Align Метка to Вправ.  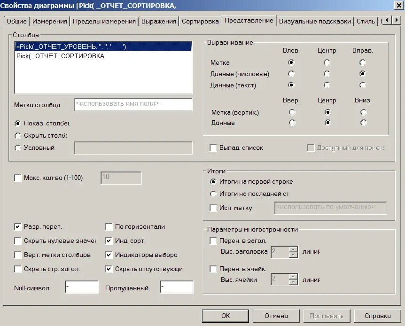362,62
